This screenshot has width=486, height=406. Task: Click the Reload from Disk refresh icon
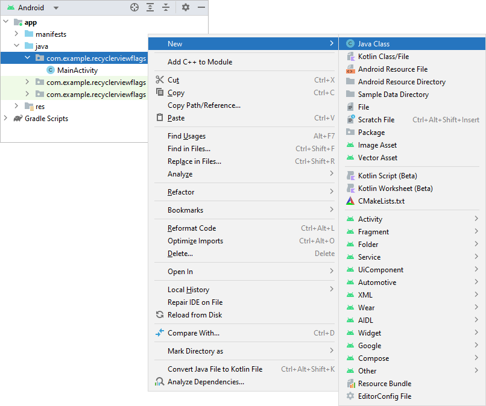tap(160, 314)
